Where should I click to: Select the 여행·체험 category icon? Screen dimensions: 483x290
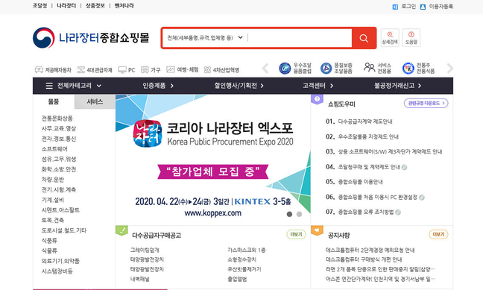[x=171, y=69]
